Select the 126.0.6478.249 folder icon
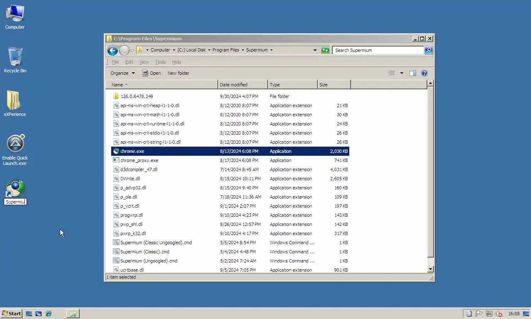The height and width of the screenshot is (319, 531). pos(116,96)
